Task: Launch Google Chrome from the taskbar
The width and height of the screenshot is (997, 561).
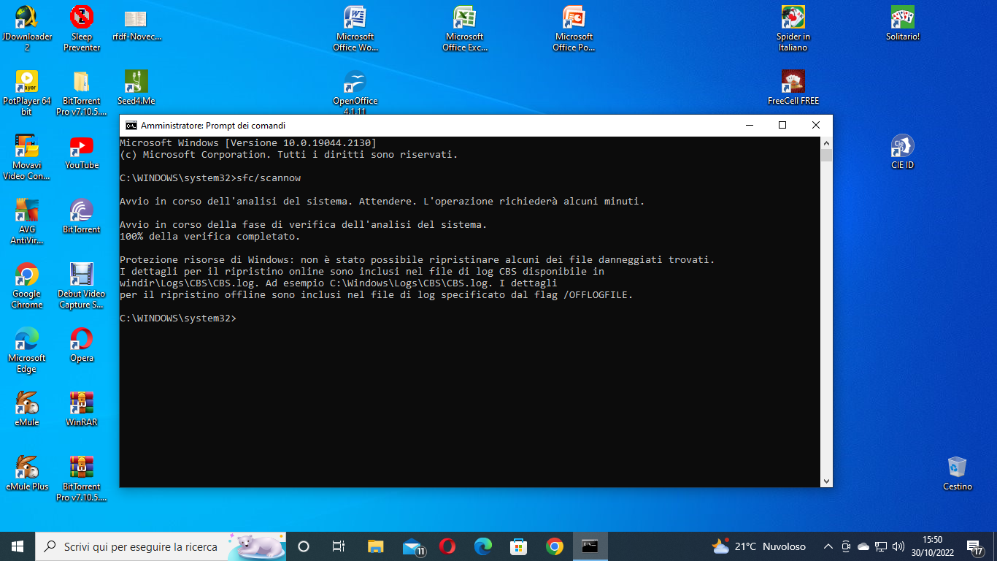Action: pos(555,546)
